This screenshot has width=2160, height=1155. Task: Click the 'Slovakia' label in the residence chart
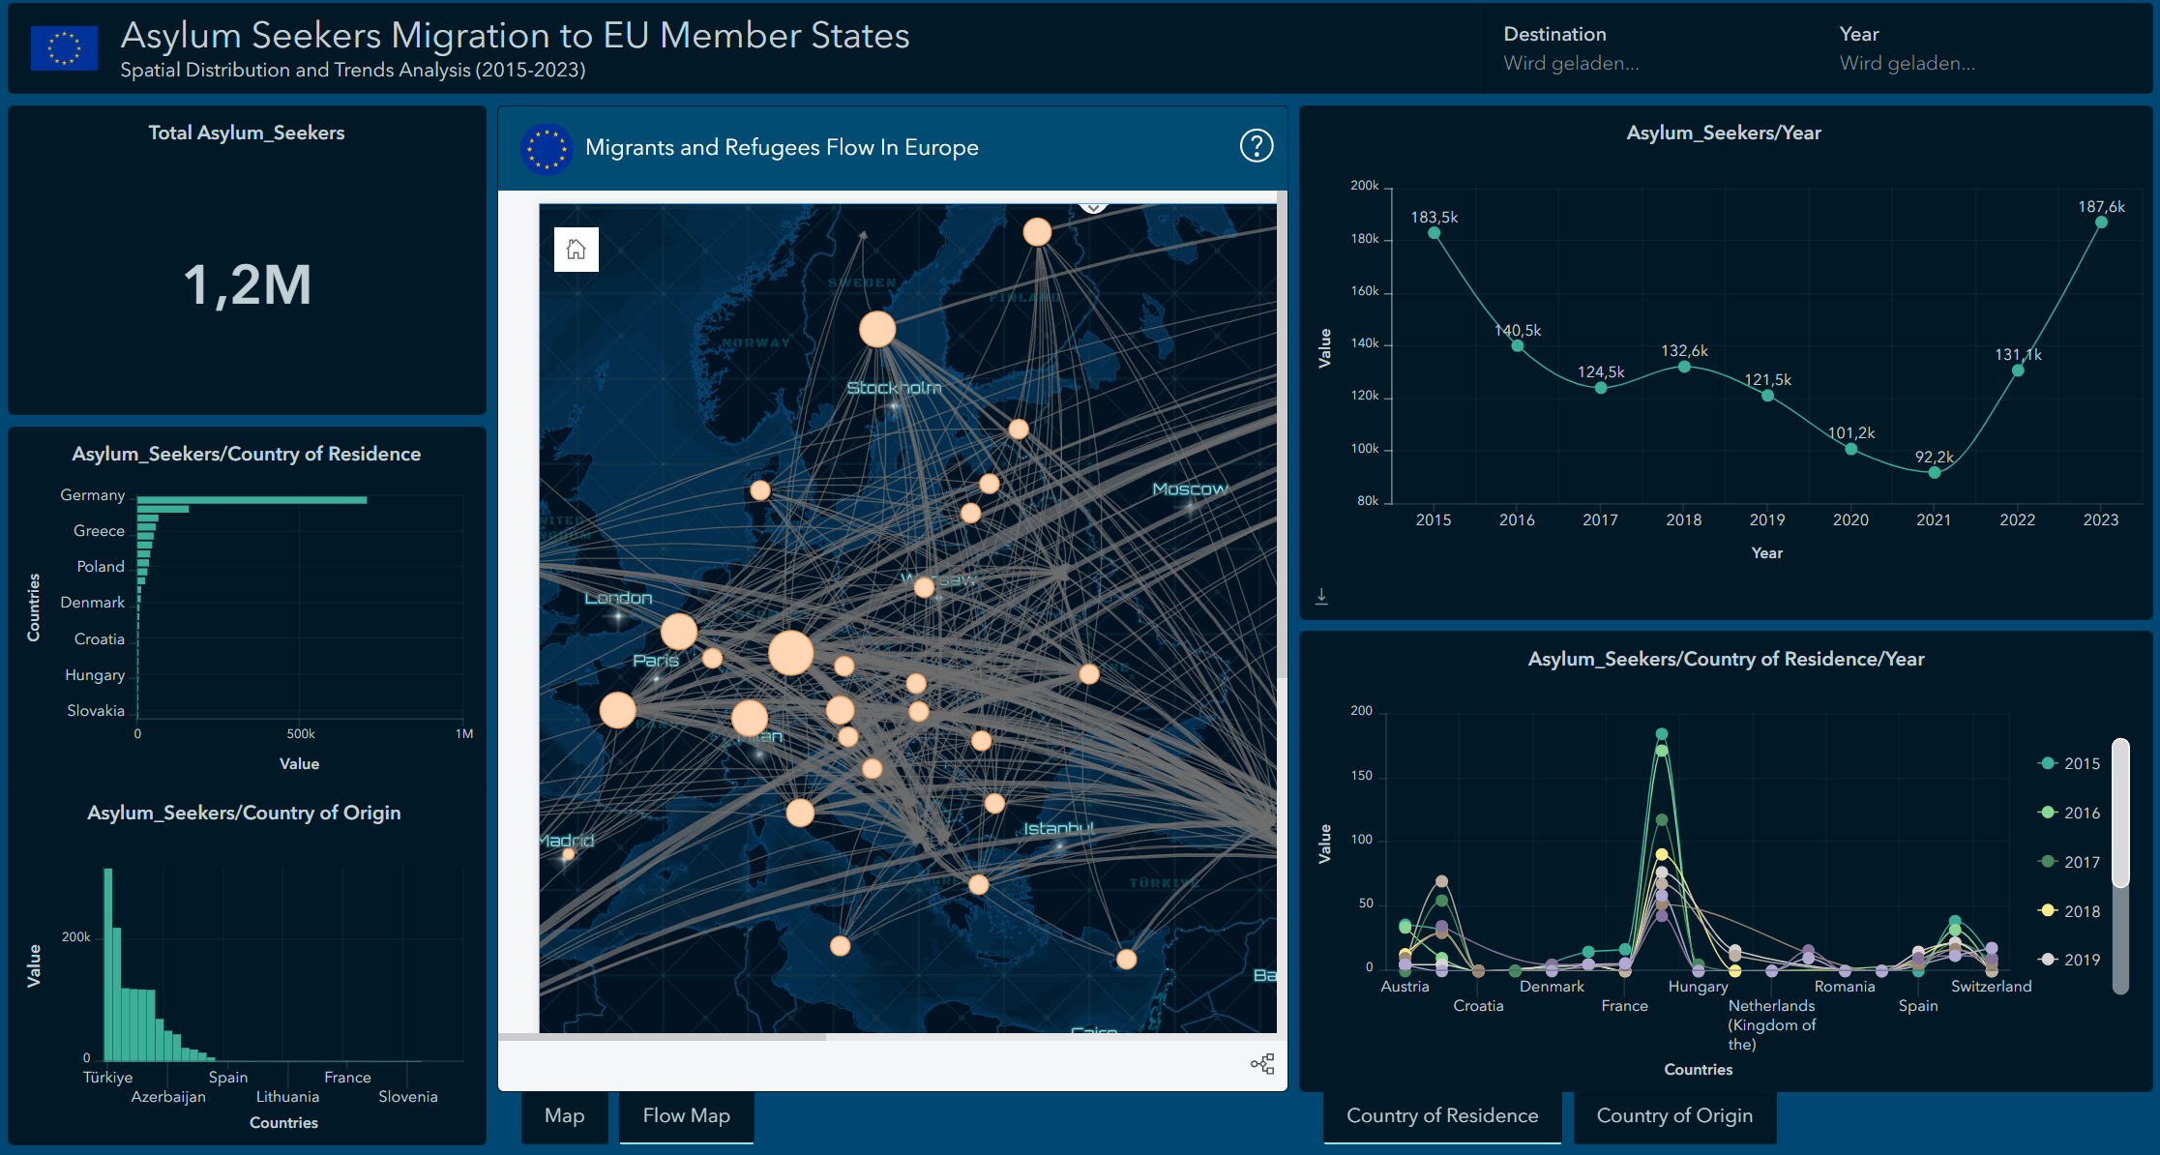click(96, 711)
